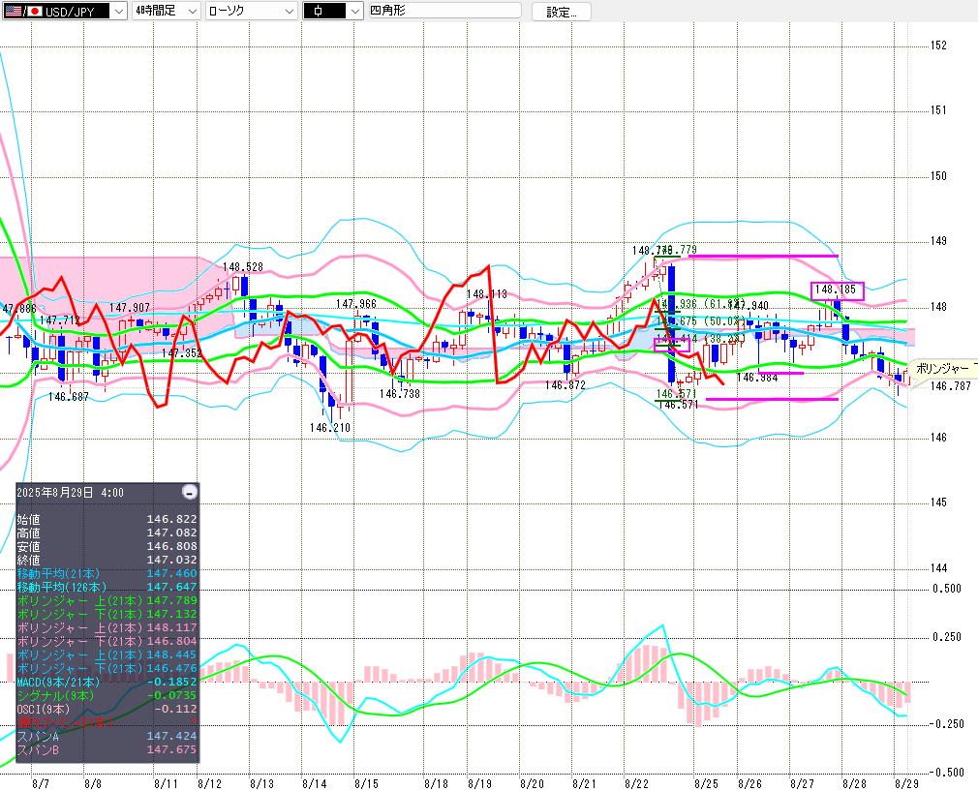Click the 四角形 drawing tool field
This screenshot has width=978, height=791.
[x=445, y=11]
